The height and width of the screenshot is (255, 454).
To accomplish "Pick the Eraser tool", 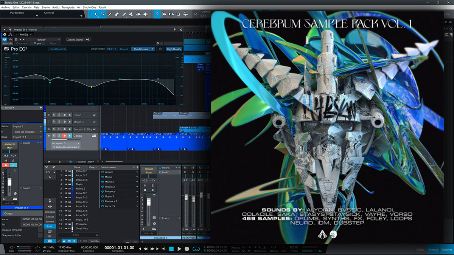I will click(x=117, y=14).
